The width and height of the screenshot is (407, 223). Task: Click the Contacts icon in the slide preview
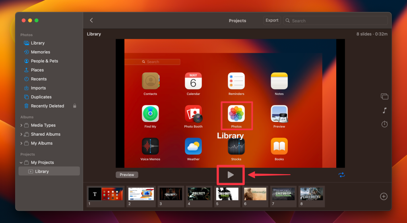(150, 81)
